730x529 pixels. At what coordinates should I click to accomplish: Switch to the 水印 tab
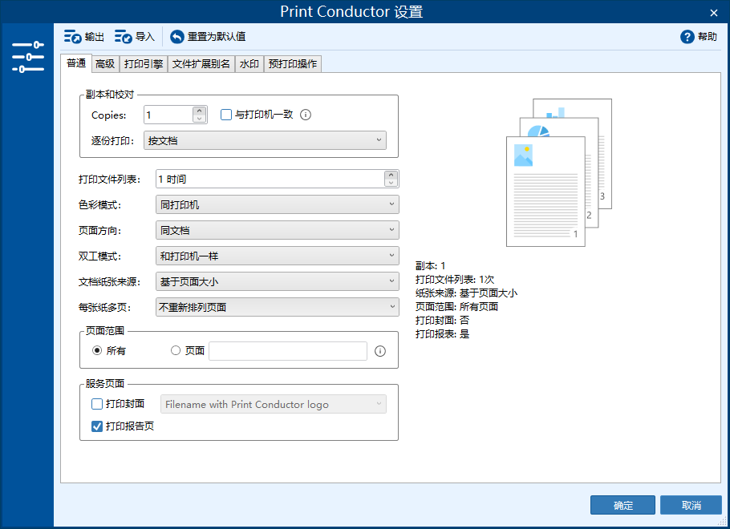click(x=249, y=63)
